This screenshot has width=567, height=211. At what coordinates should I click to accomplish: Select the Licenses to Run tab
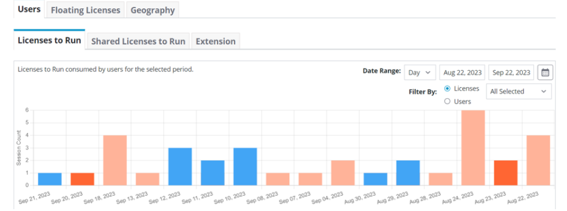pos(49,40)
